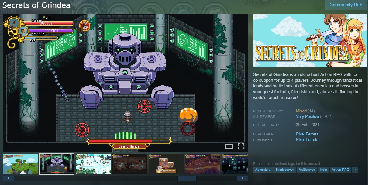Click the shield slot icon labeled X
The width and height of the screenshot is (368, 185).
tap(23, 31)
